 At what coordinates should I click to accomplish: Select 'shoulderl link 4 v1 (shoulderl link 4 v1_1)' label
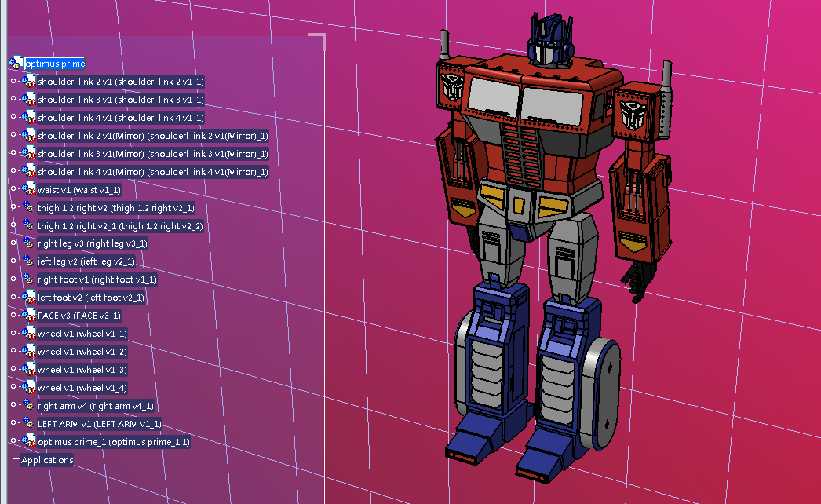pyautogui.click(x=120, y=118)
